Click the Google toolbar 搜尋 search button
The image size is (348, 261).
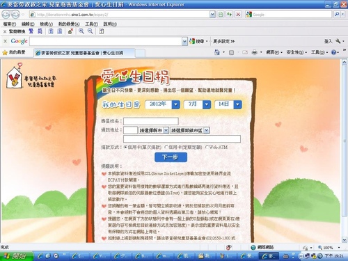pyautogui.click(x=197, y=41)
